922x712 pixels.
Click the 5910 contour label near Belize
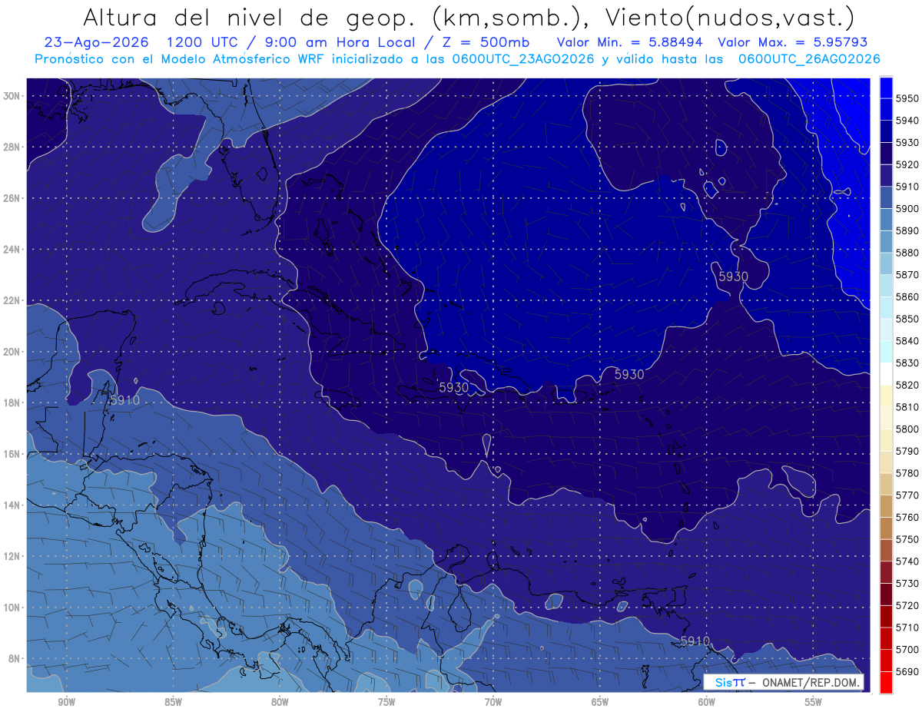124,400
